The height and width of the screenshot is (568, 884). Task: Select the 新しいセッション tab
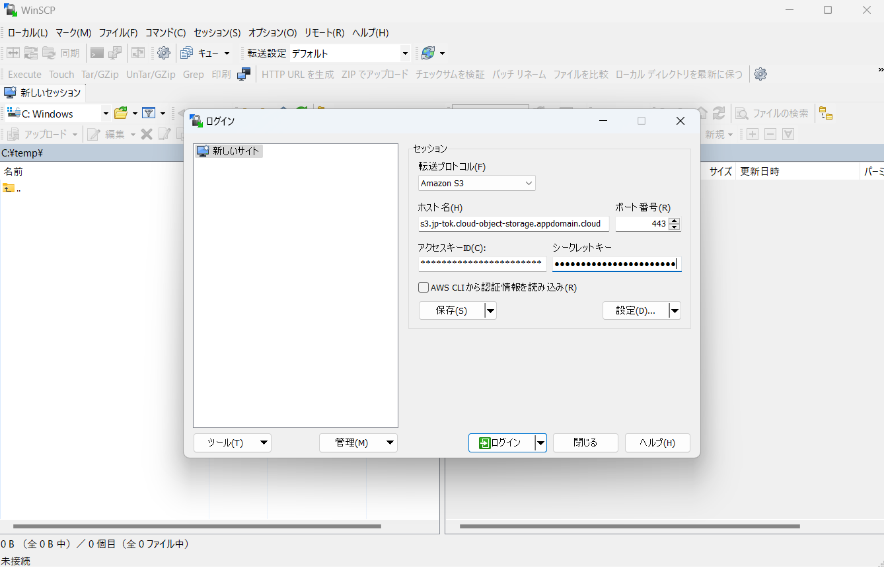click(x=43, y=92)
